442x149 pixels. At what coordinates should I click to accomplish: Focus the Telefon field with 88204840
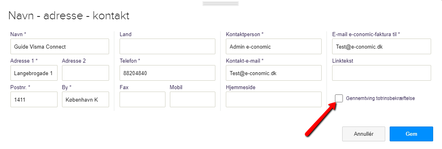(167, 73)
